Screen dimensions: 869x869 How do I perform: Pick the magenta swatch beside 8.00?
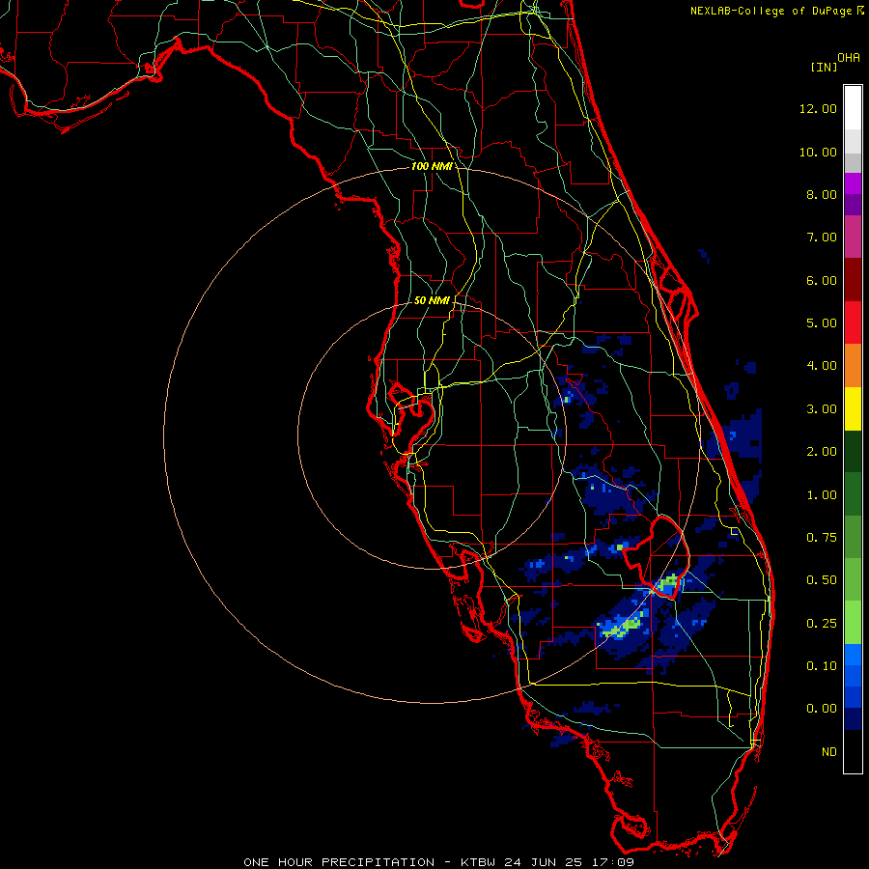pyautogui.click(x=853, y=183)
